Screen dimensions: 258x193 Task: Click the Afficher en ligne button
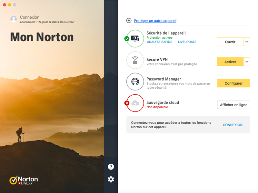click(233, 105)
